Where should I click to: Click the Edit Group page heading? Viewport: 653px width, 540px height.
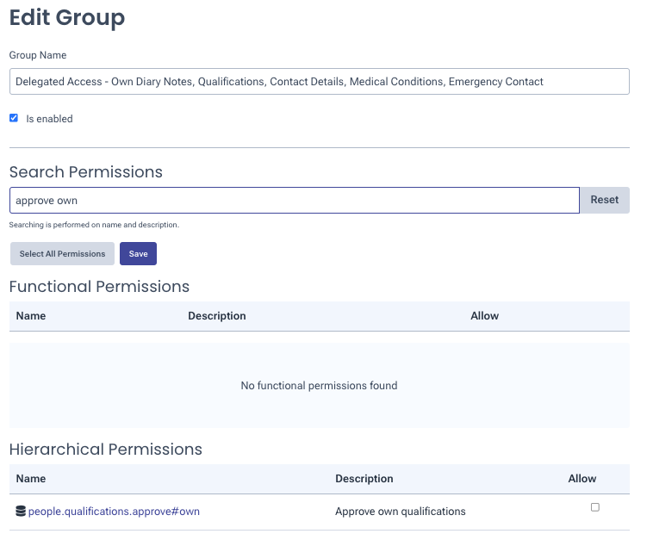(x=67, y=17)
